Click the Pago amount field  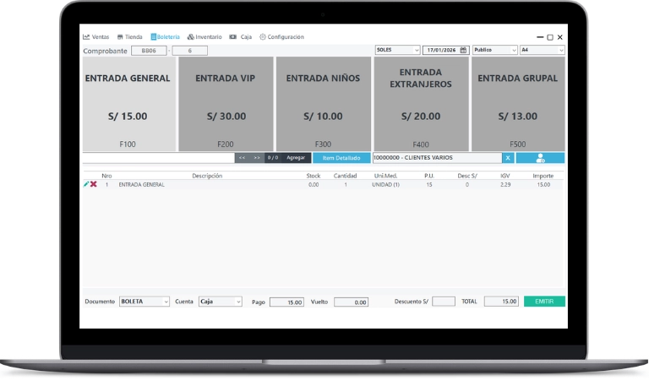pyautogui.click(x=286, y=302)
